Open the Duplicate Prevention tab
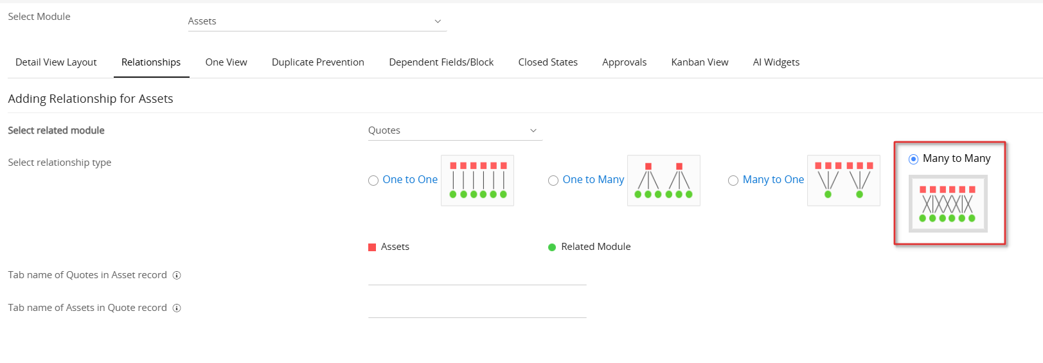The image size is (1043, 363). tap(317, 62)
